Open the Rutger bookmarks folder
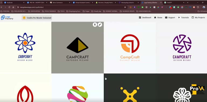Screen dimensions: 207x102 tap(86, 11)
